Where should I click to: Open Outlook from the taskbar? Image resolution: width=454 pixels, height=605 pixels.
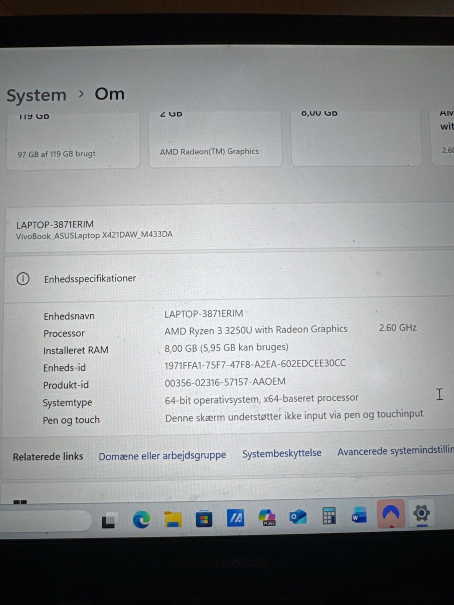pyautogui.click(x=298, y=517)
